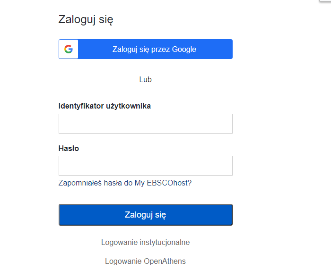Click the Lub separator text
Screen dimensions: 331x278
tap(146, 79)
